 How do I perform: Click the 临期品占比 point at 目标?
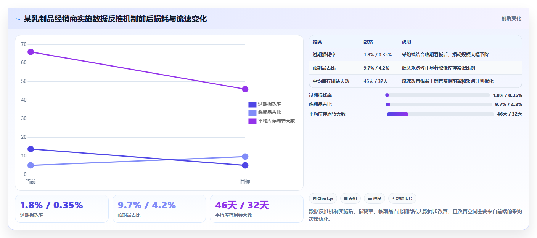point(245,157)
